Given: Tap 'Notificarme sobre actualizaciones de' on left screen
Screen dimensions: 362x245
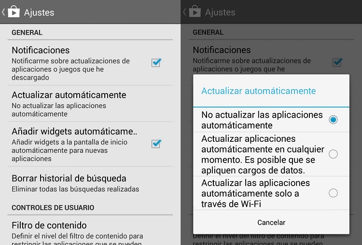Looking at the screenshot, I should (x=70, y=61).
